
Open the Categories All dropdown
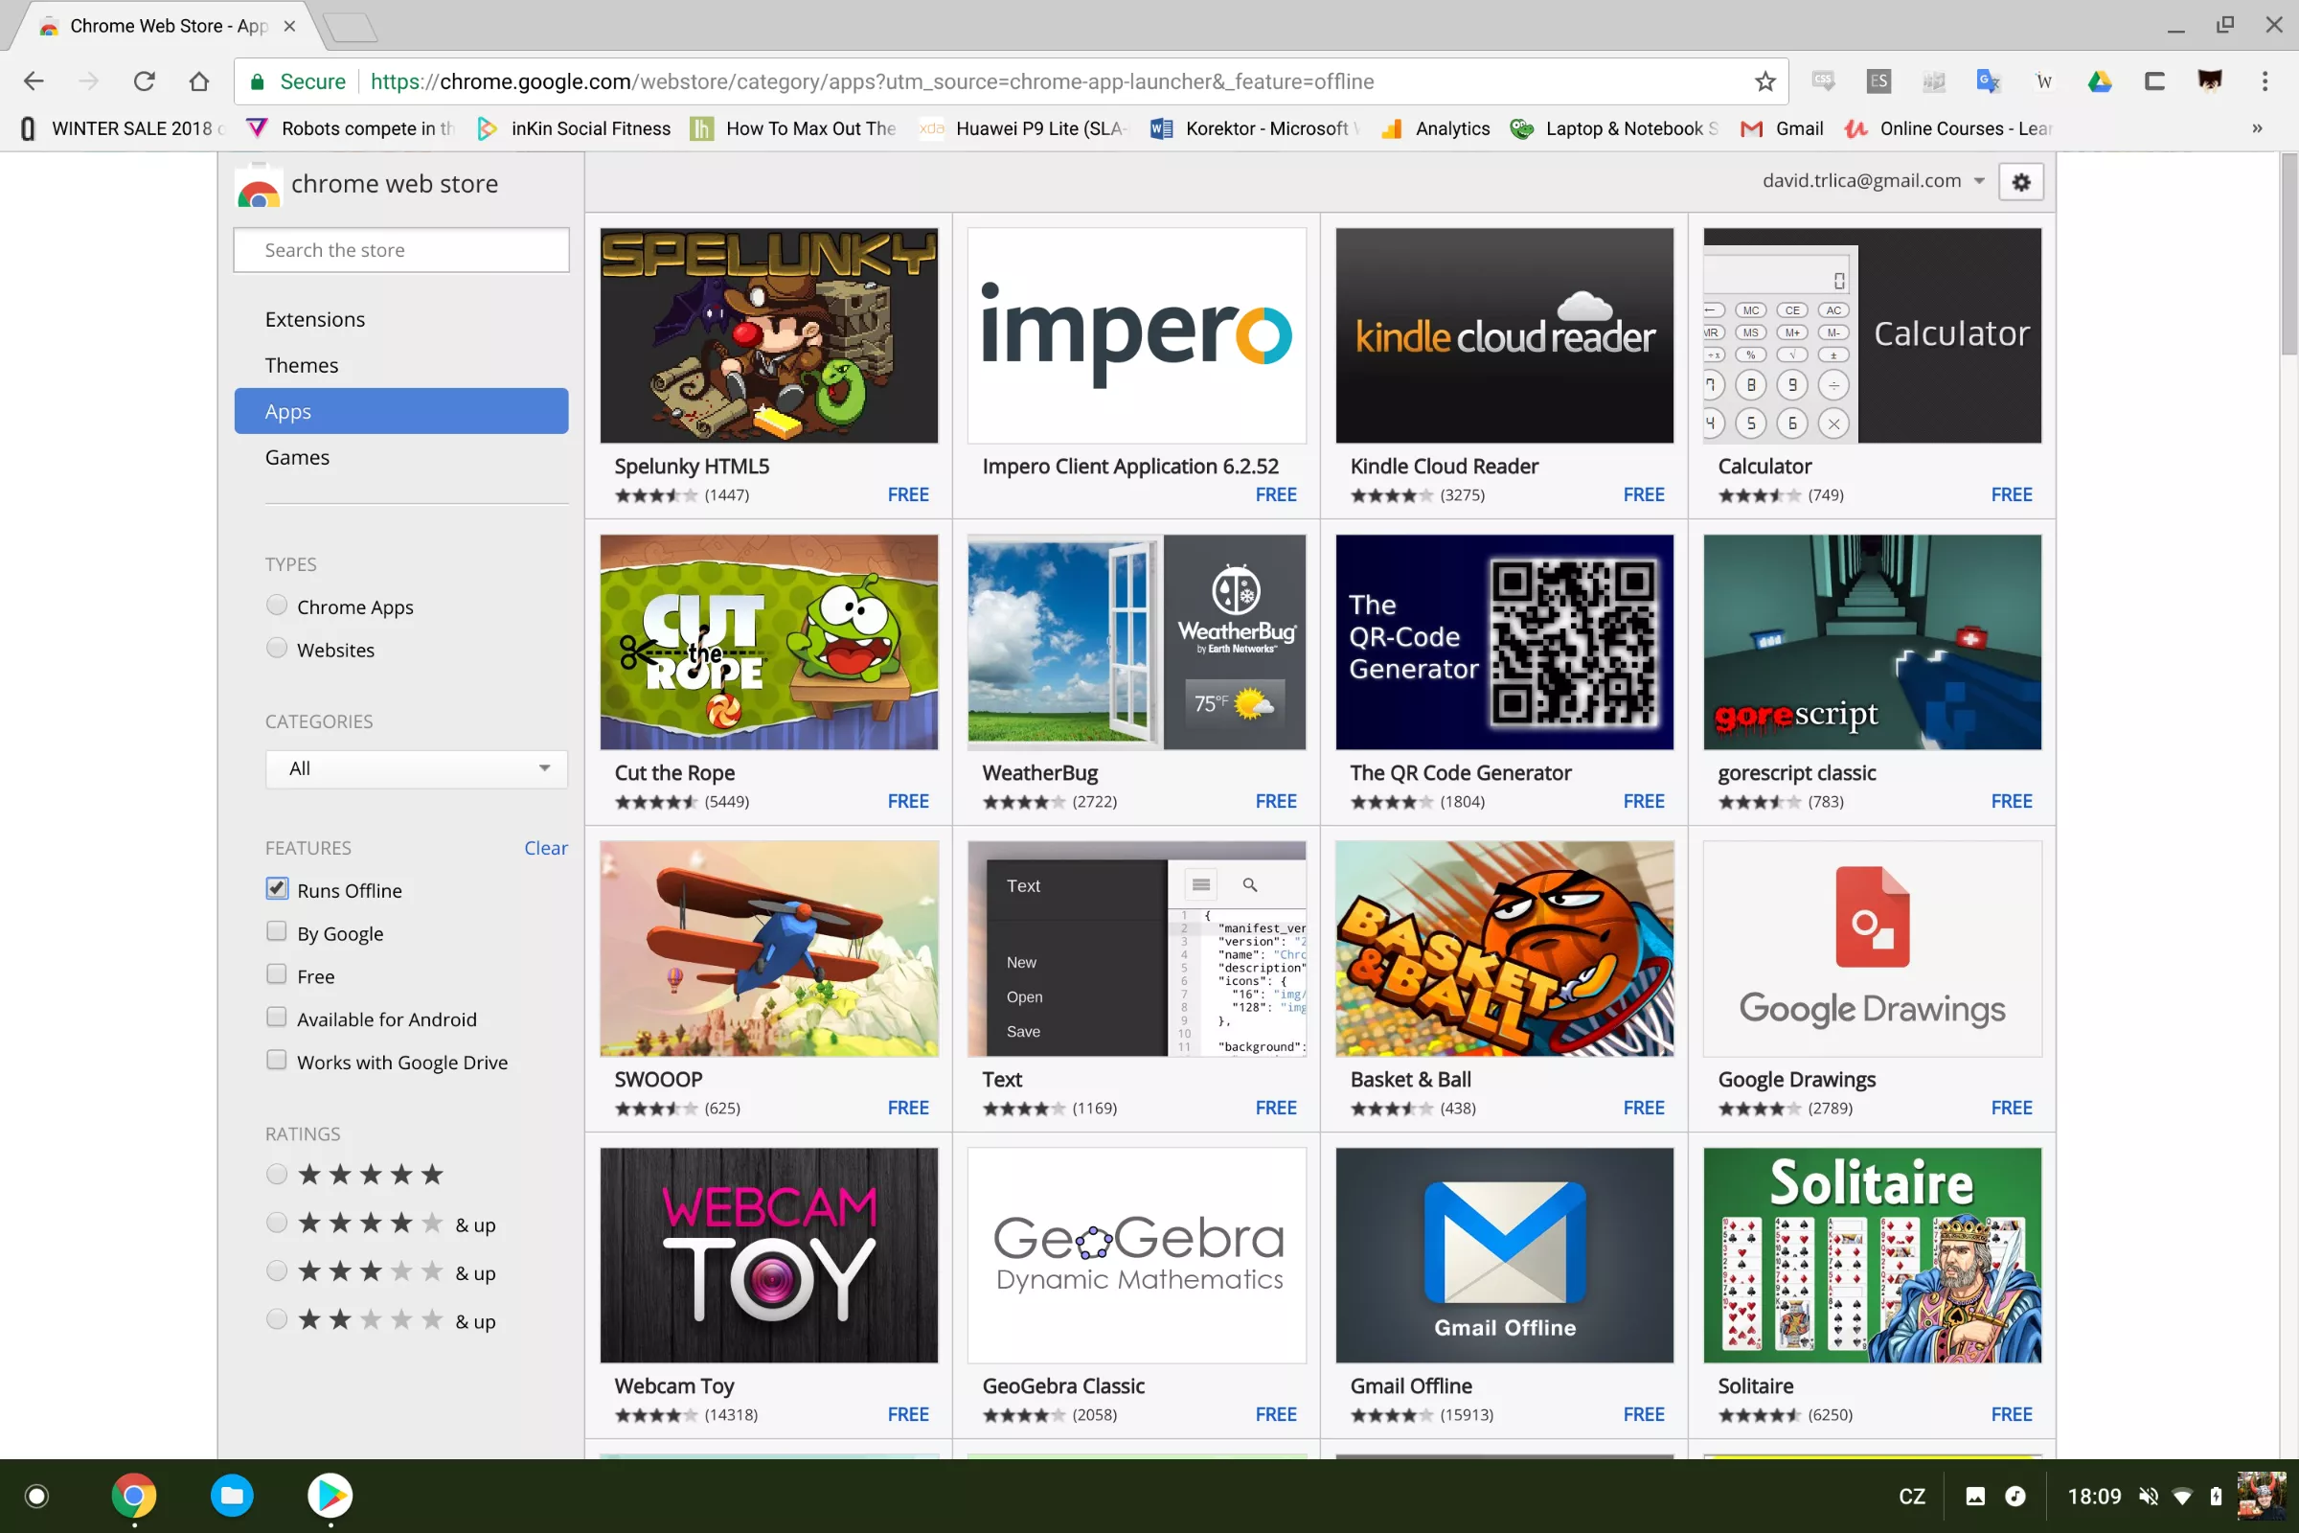point(417,768)
